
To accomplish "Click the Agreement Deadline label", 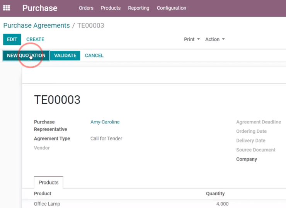I will pos(259,122).
